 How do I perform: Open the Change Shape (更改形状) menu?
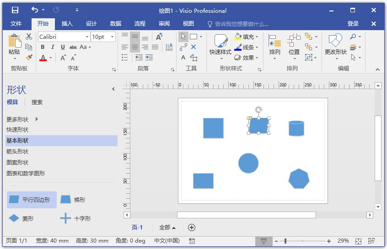tap(336, 47)
